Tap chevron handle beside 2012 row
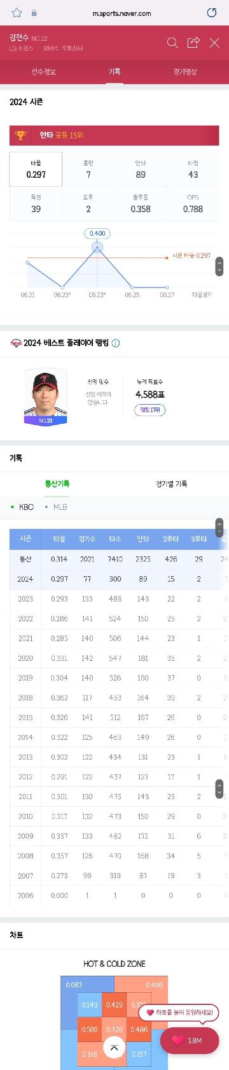229x1070 pixels. pos(219,788)
